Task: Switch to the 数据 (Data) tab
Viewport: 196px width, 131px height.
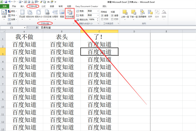Action: coord(52,6)
